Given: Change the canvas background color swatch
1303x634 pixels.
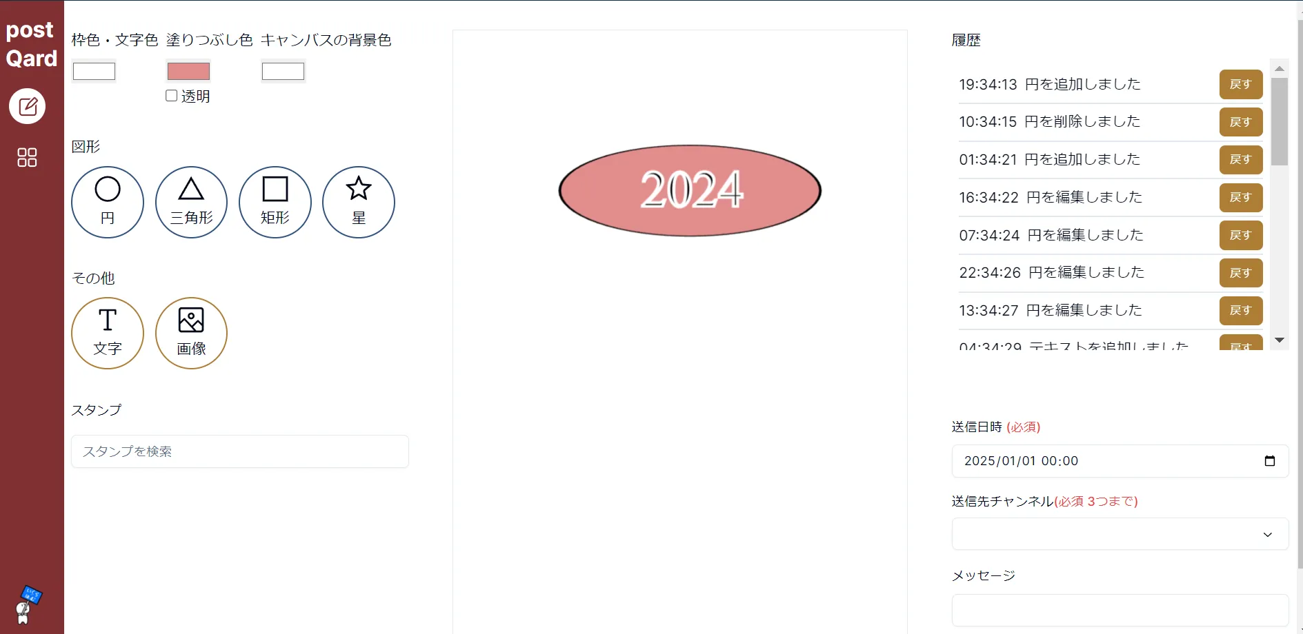Looking at the screenshot, I should pos(283,71).
